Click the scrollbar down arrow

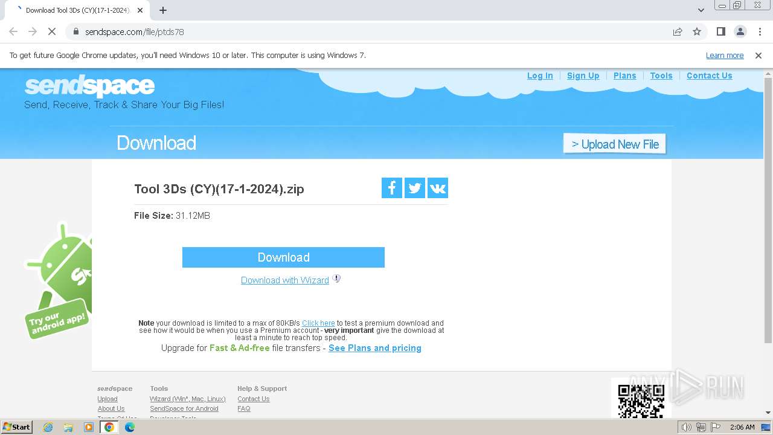768,413
